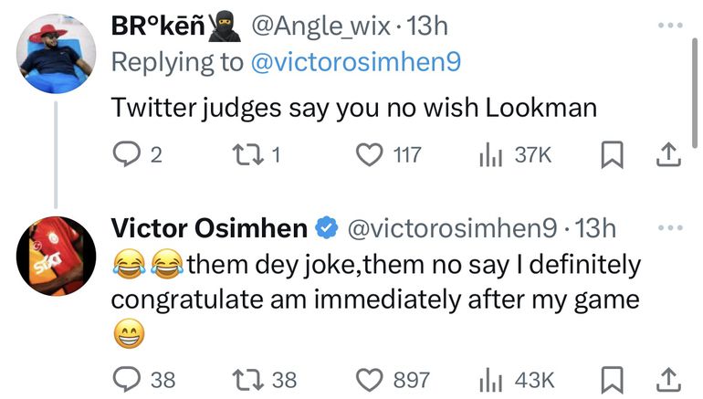Share the Angle_wix tweet
Viewport: 703px width, 399px height.
click(x=669, y=156)
